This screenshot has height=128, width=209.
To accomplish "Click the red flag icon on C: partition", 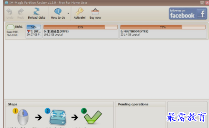I will tap(29, 31).
